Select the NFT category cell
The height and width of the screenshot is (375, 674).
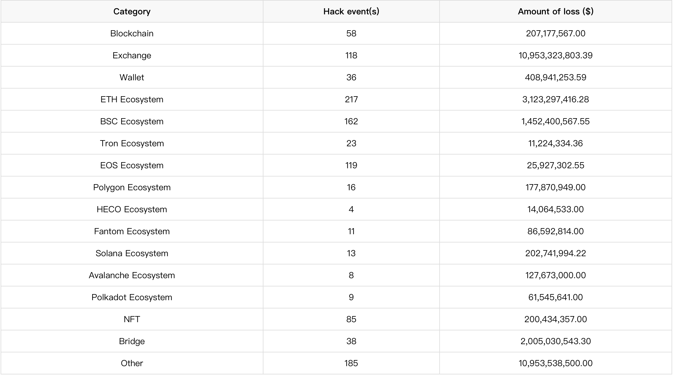(x=132, y=319)
